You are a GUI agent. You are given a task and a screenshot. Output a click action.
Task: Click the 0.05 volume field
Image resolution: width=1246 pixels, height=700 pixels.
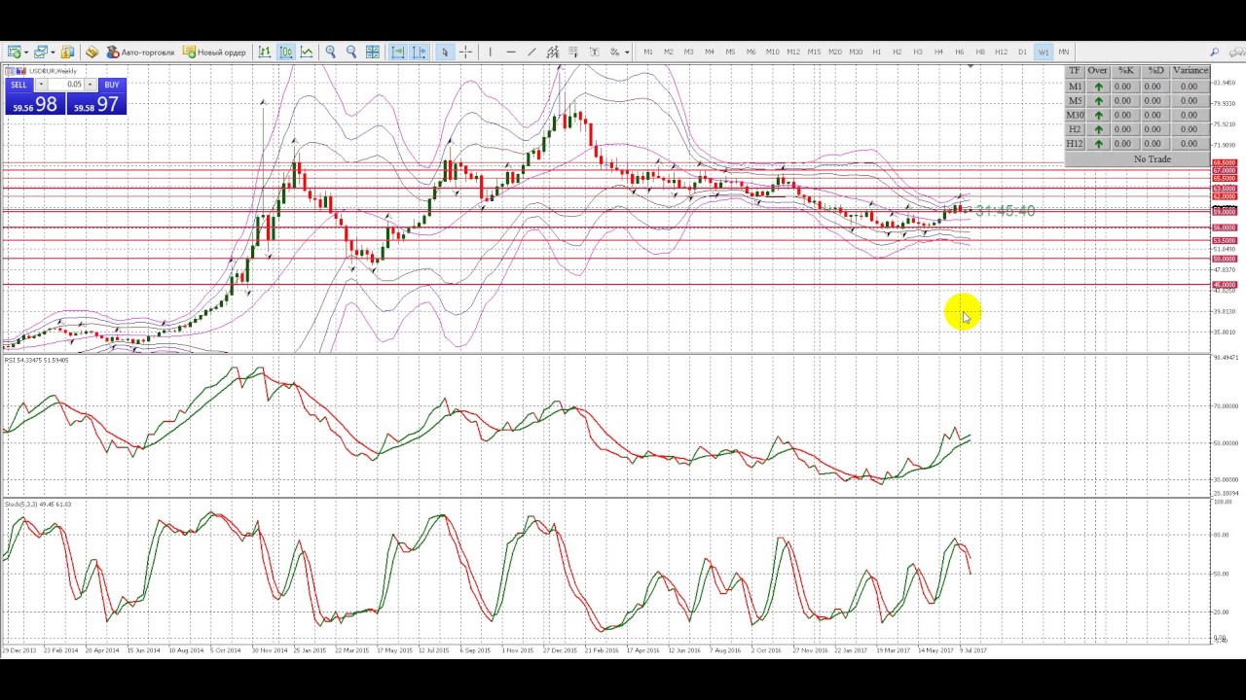(x=65, y=85)
